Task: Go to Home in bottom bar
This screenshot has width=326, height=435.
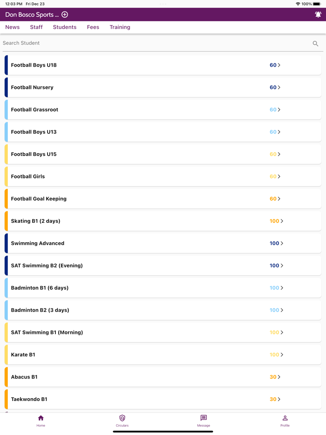Action: click(x=41, y=421)
